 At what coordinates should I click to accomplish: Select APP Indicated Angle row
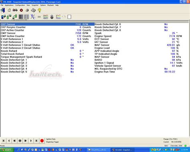[141, 51]
